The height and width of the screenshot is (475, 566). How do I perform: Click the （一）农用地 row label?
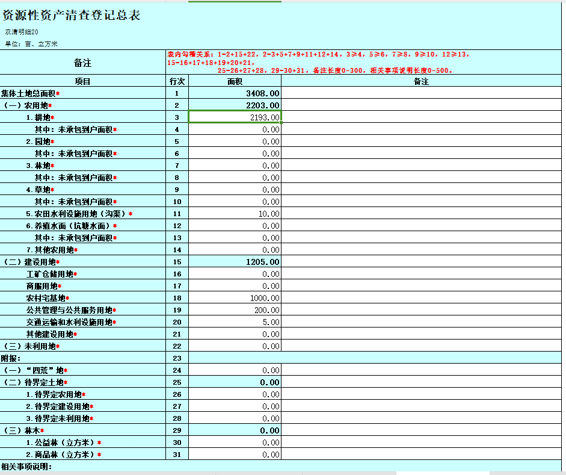tap(28, 105)
